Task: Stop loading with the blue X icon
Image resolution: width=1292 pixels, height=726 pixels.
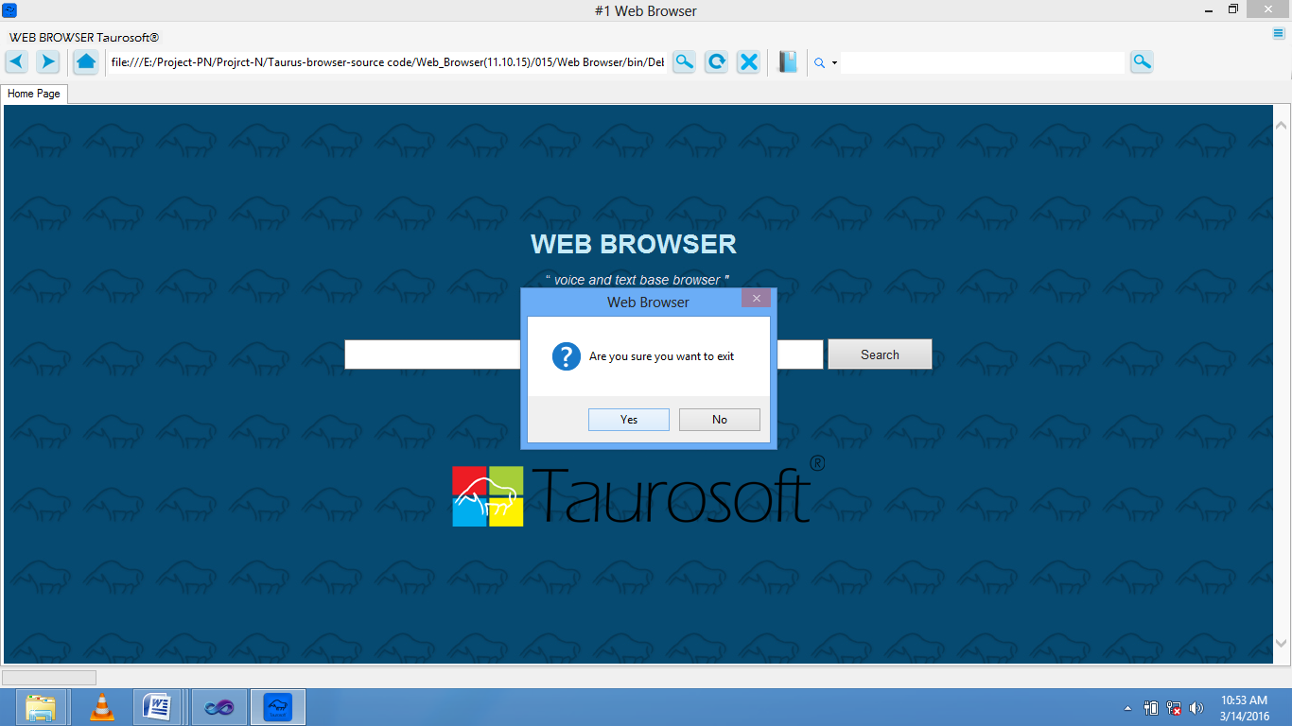Action: (x=749, y=62)
